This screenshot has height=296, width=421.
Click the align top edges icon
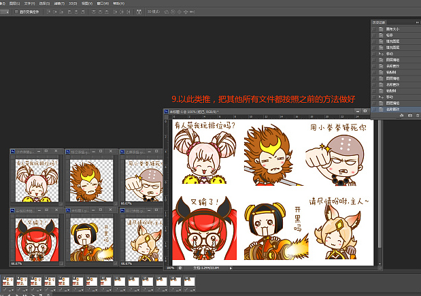[x=48, y=12]
